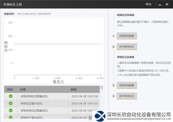The width and height of the screenshot is (173, 122).
Task: Sort log by the 时间 column header
Action: click(74, 89)
